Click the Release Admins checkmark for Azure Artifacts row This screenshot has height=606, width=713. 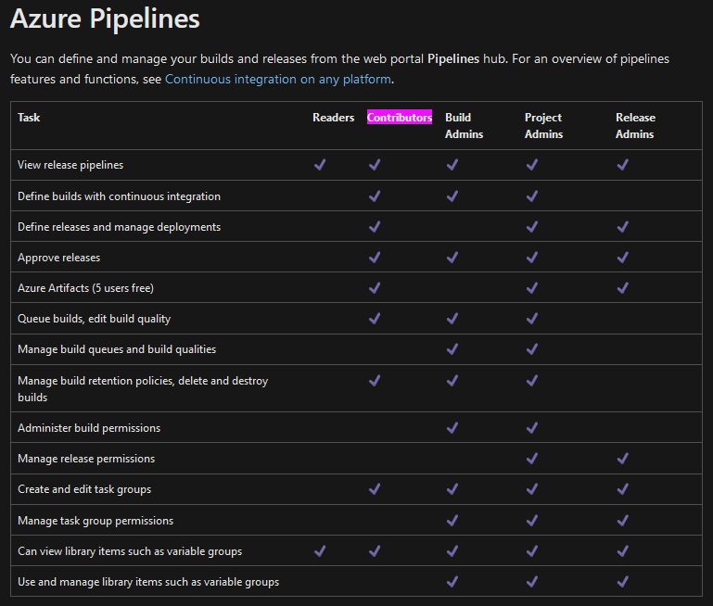click(623, 288)
